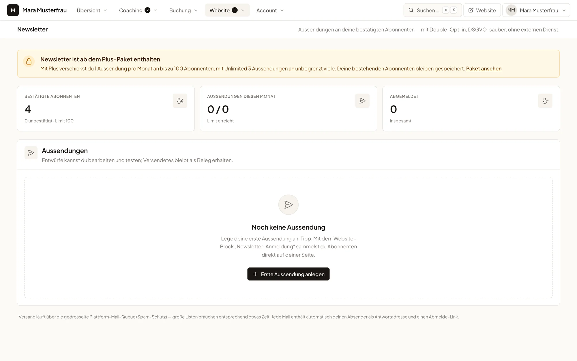The height and width of the screenshot is (361, 577).
Task: Click the Coaching badge showing 2
Action: (147, 10)
